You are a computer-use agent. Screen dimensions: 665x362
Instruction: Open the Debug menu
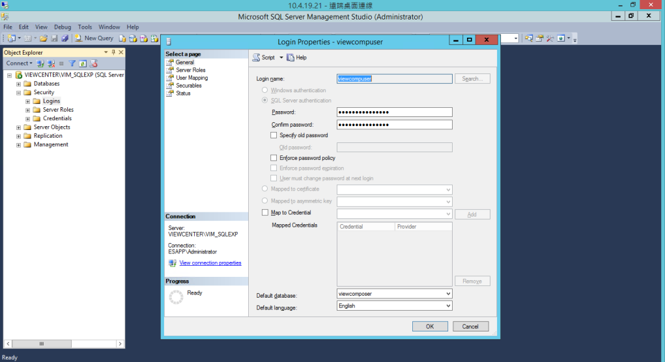pos(63,27)
